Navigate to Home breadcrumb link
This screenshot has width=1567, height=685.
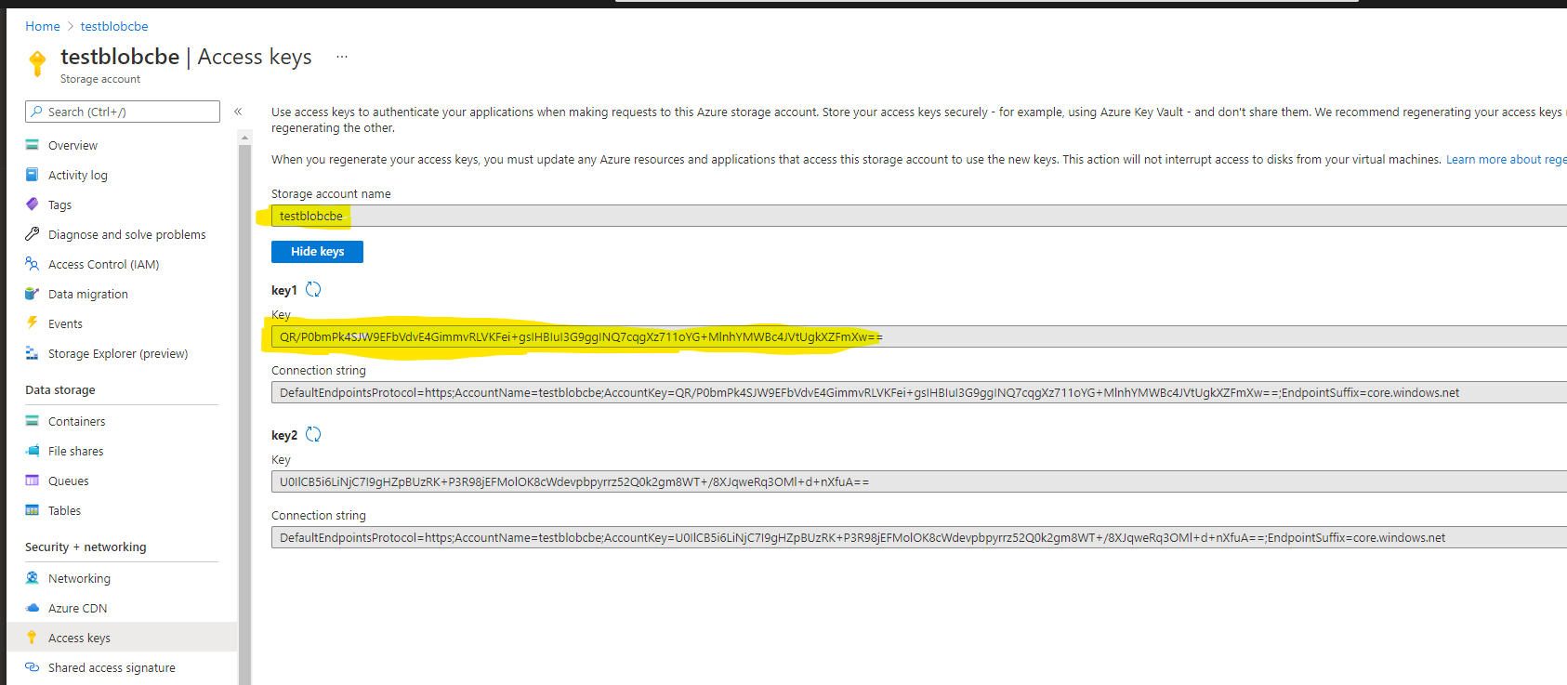click(43, 26)
